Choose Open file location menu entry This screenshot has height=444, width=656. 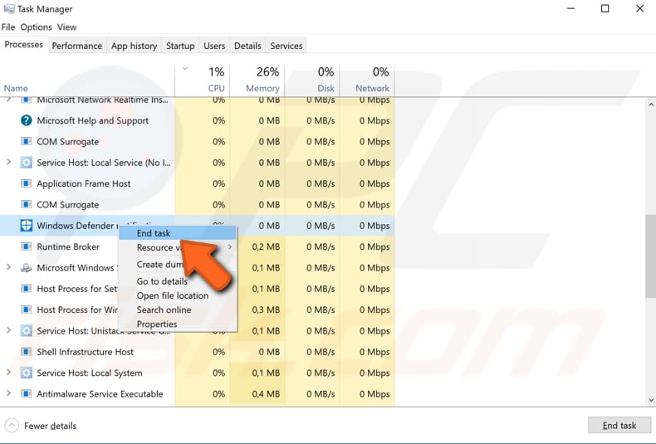[x=178, y=295]
